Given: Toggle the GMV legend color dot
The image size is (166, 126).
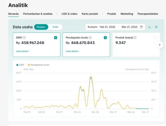Looking at the screenshot, I should pyautogui.click(x=17, y=65).
